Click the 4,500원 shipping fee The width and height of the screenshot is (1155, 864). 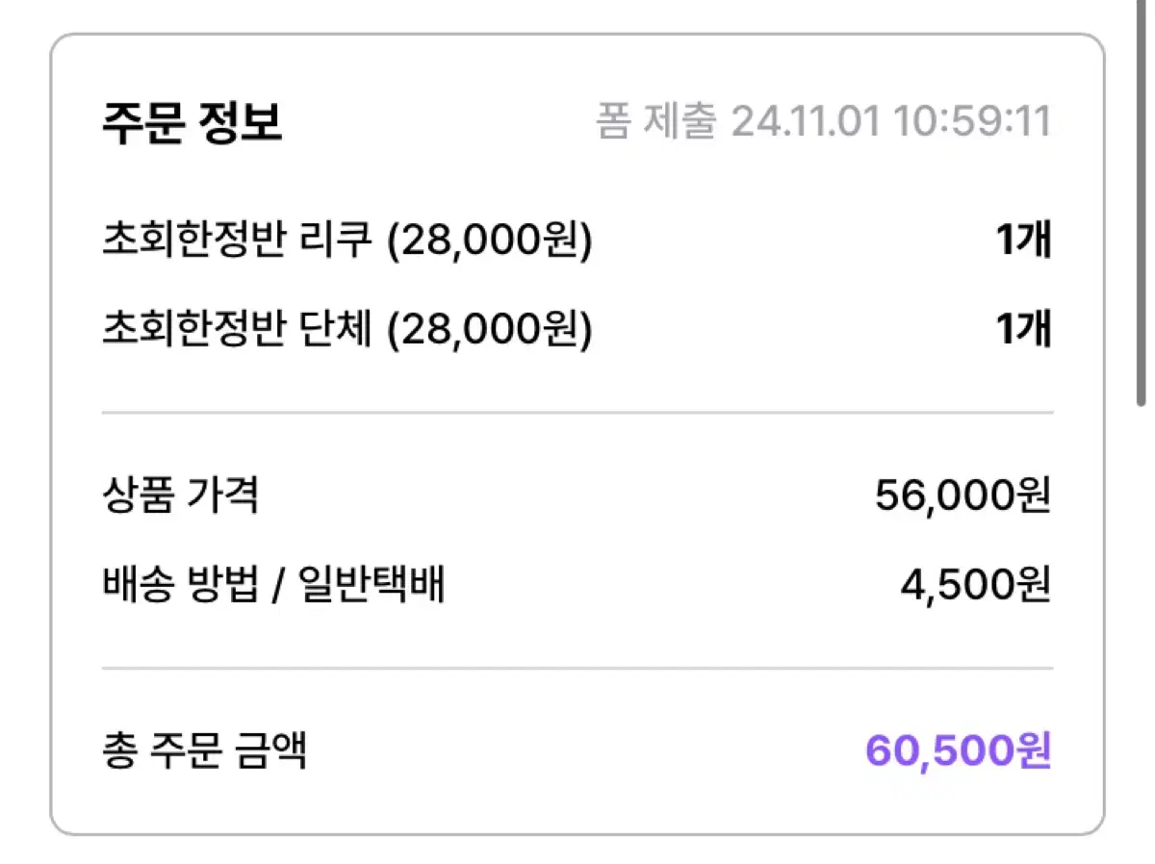click(974, 585)
